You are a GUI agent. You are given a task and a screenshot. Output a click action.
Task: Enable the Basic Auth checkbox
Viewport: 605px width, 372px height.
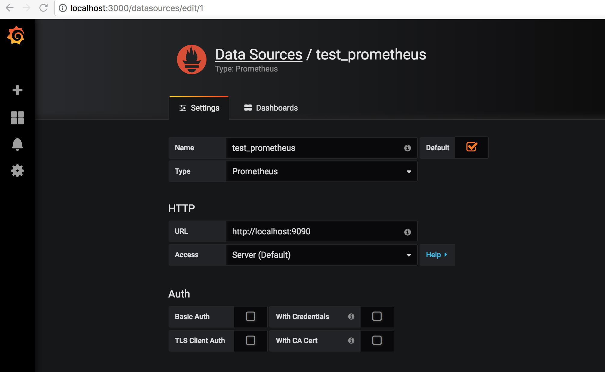(250, 316)
